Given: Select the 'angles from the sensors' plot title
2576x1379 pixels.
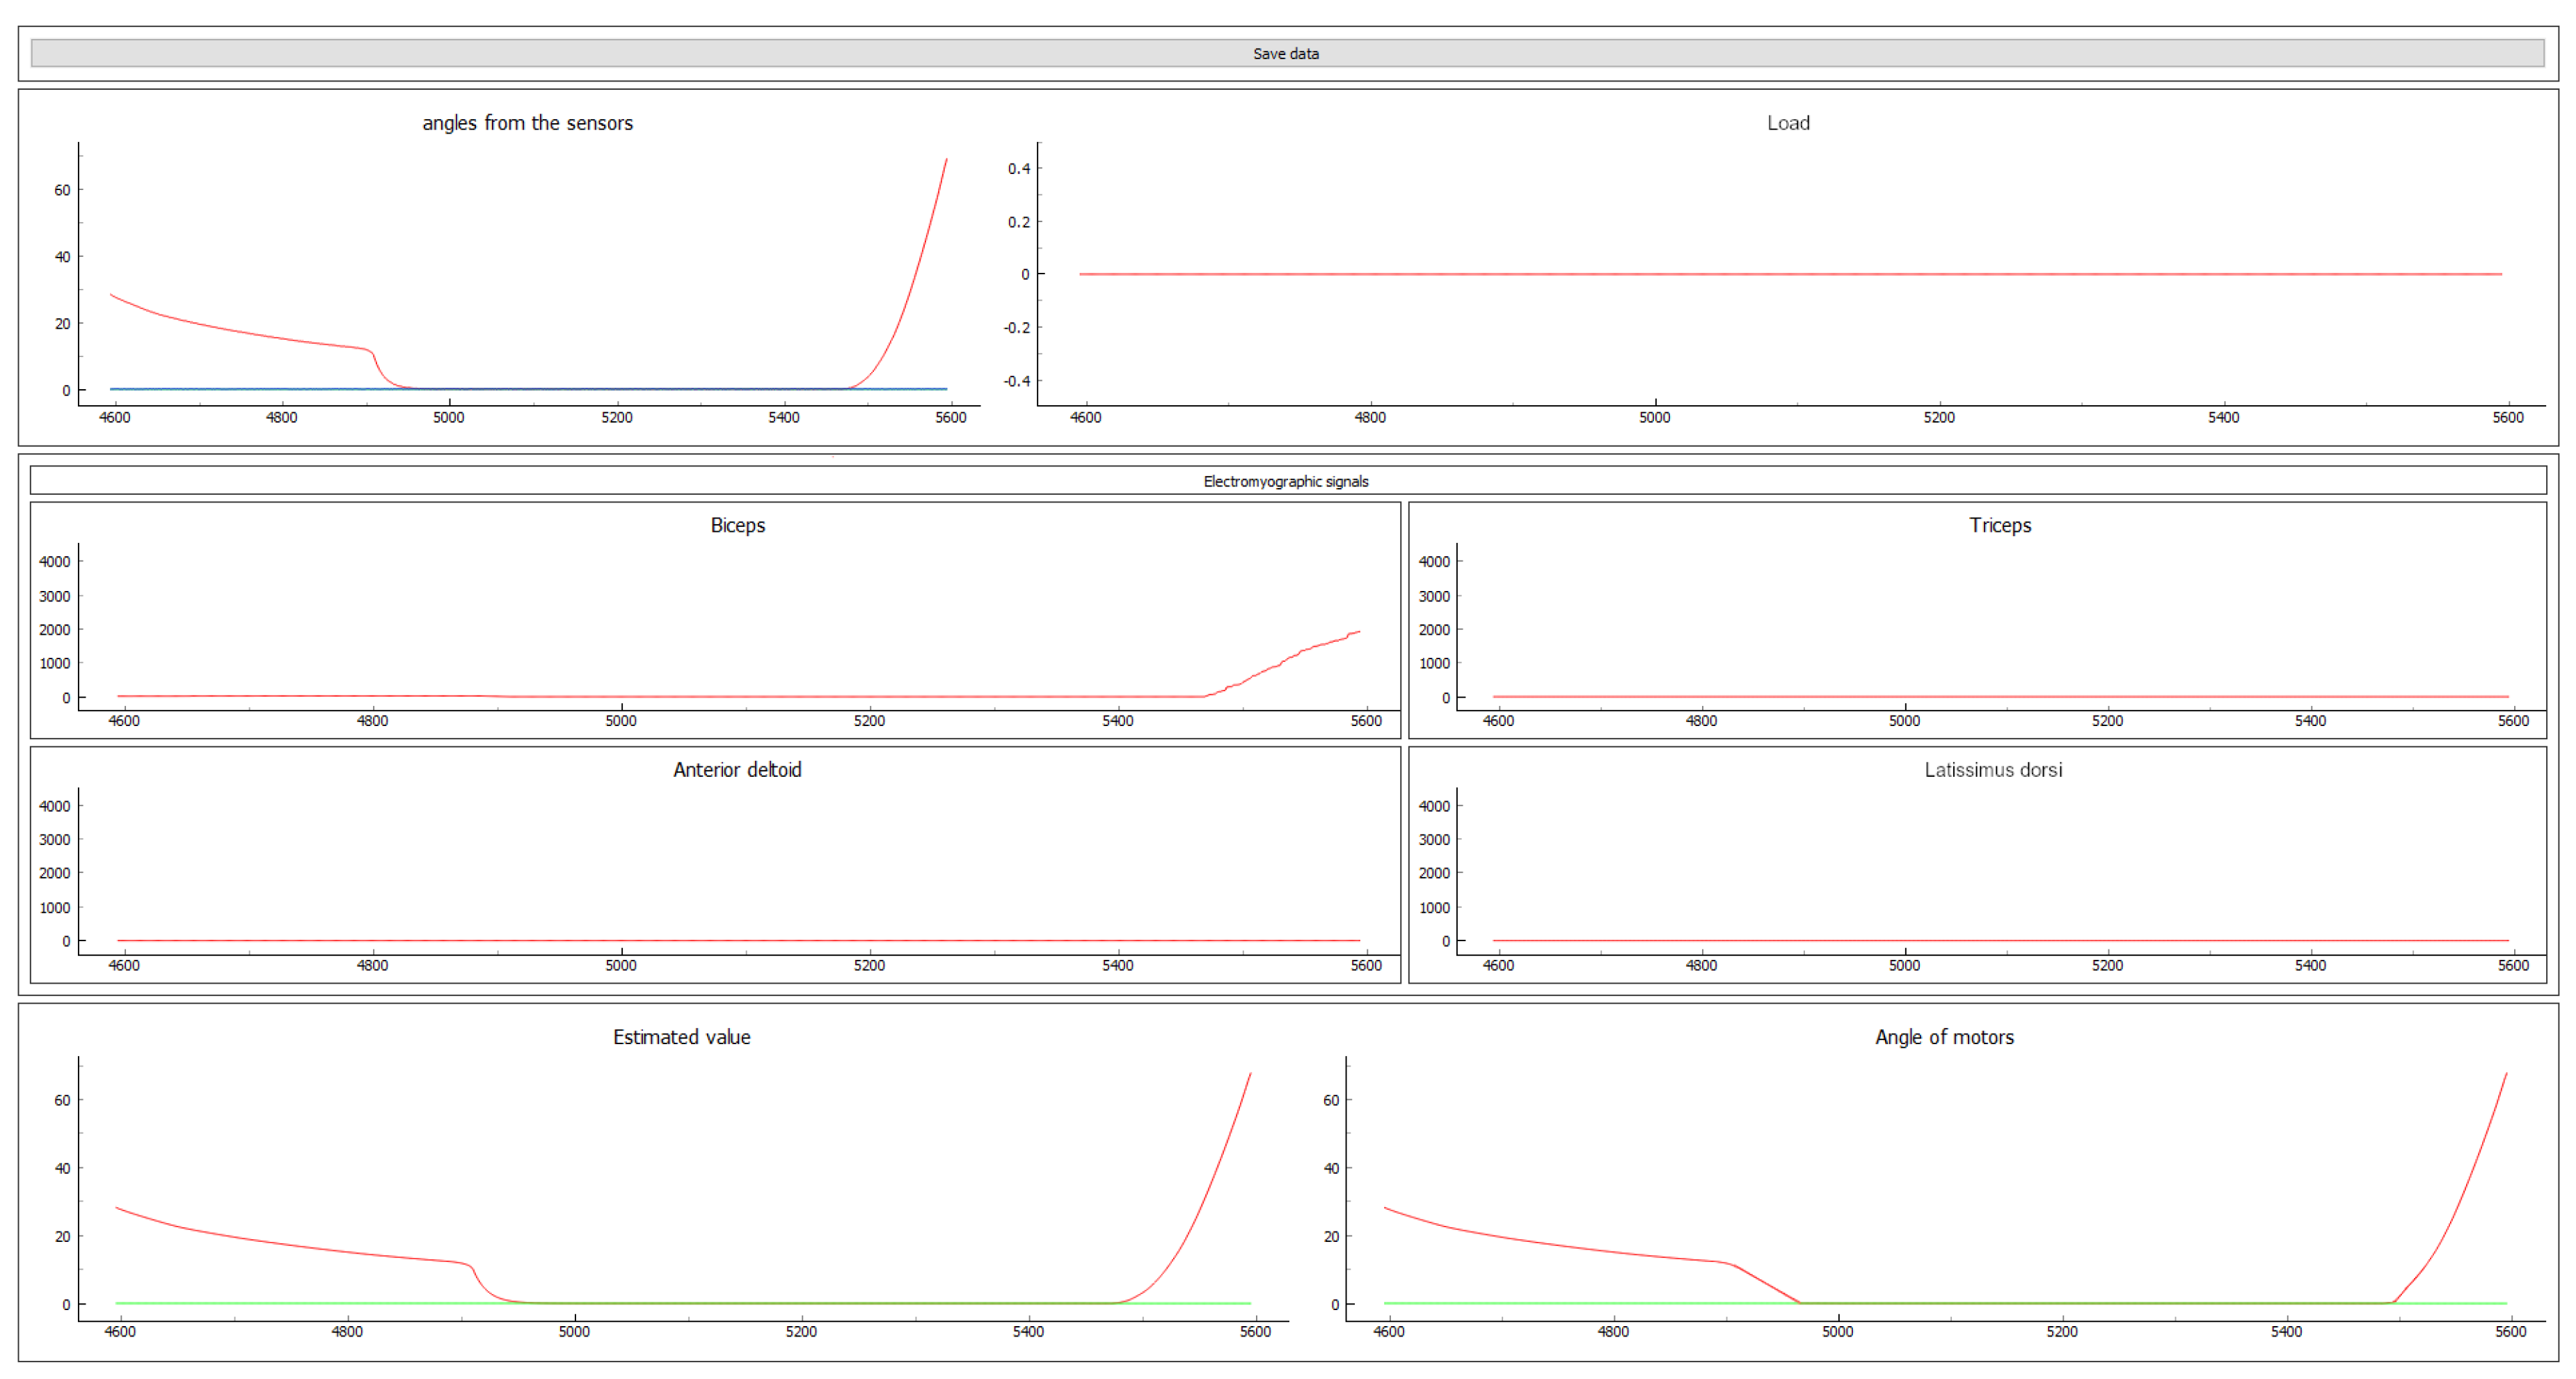Looking at the screenshot, I should pos(527,123).
